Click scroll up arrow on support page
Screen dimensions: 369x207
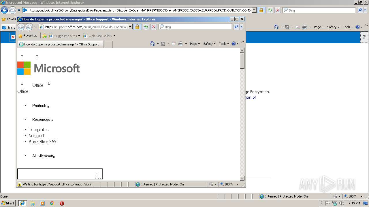coord(242,51)
